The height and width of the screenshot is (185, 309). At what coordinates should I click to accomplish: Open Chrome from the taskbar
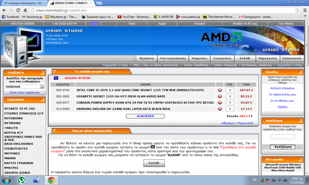click(51, 180)
